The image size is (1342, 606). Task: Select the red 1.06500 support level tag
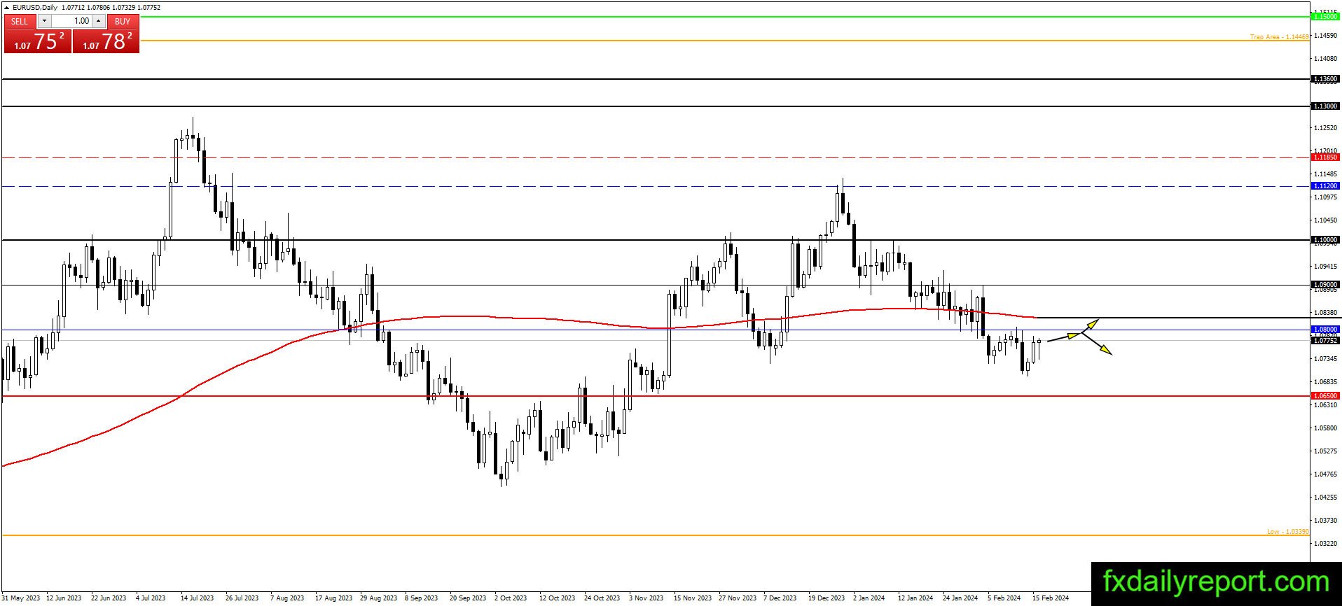(1324, 395)
